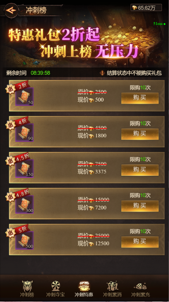Purchase the 3375 diamond 4.5折 pack
This screenshot has width=169, height=302.
(140, 170)
